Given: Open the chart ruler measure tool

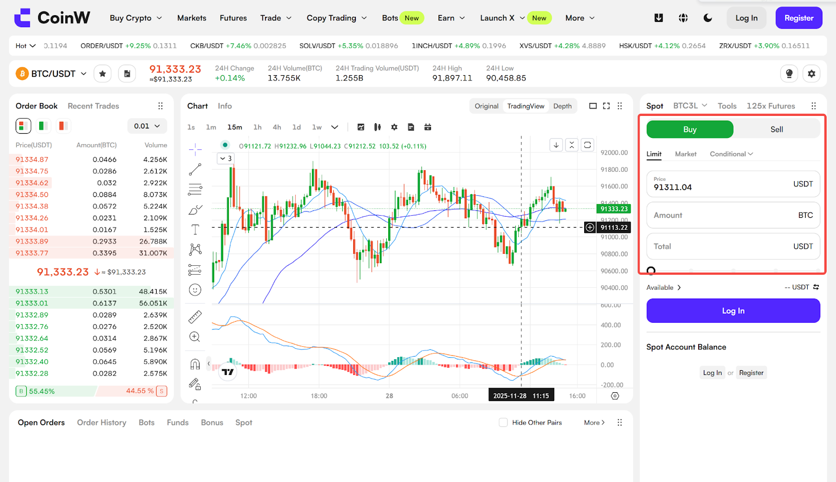Looking at the screenshot, I should pyautogui.click(x=195, y=317).
